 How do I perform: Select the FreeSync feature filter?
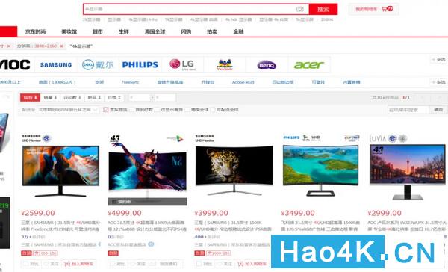[130, 82]
